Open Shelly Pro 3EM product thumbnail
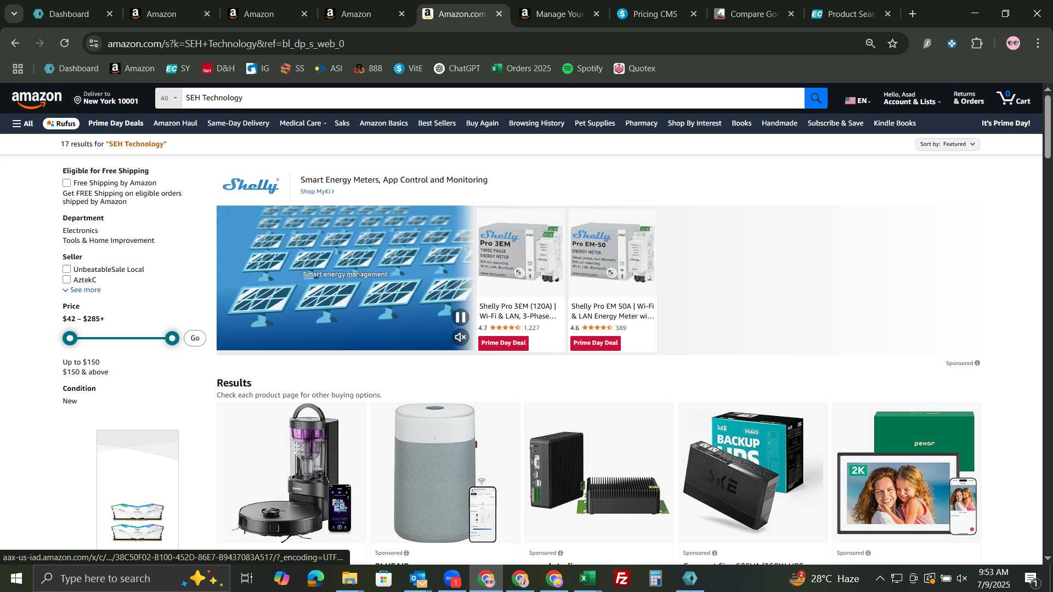 coord(520,253)
